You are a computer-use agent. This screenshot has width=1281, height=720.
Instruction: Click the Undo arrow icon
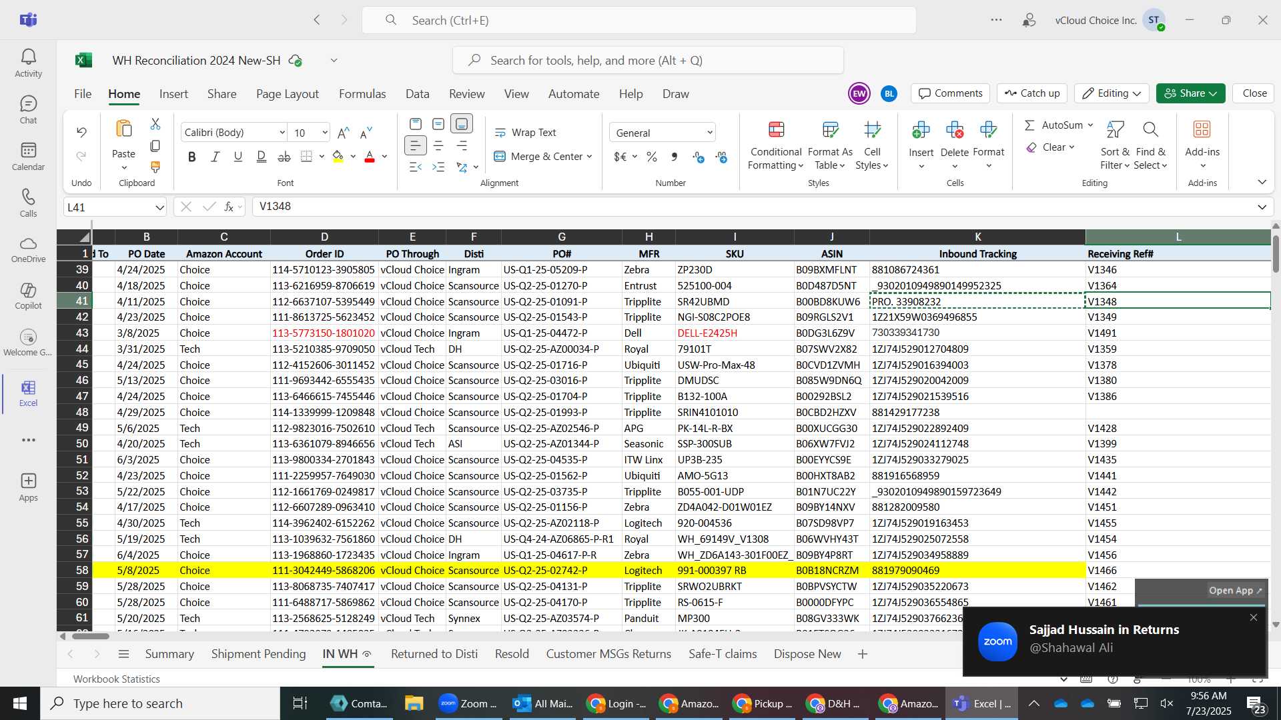[x=81, y=132]
